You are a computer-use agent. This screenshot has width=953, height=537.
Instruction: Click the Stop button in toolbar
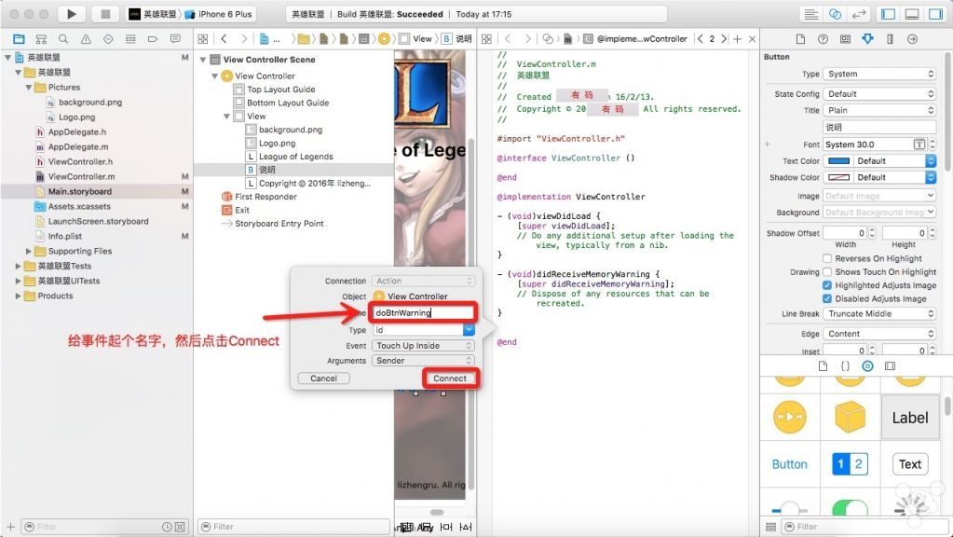pos(103,14)
